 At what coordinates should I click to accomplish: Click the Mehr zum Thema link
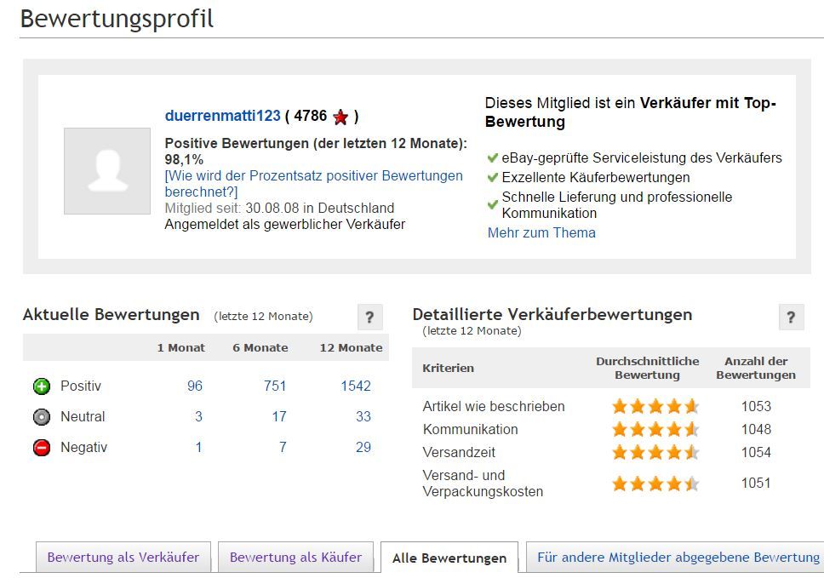(x=541, y=232)
